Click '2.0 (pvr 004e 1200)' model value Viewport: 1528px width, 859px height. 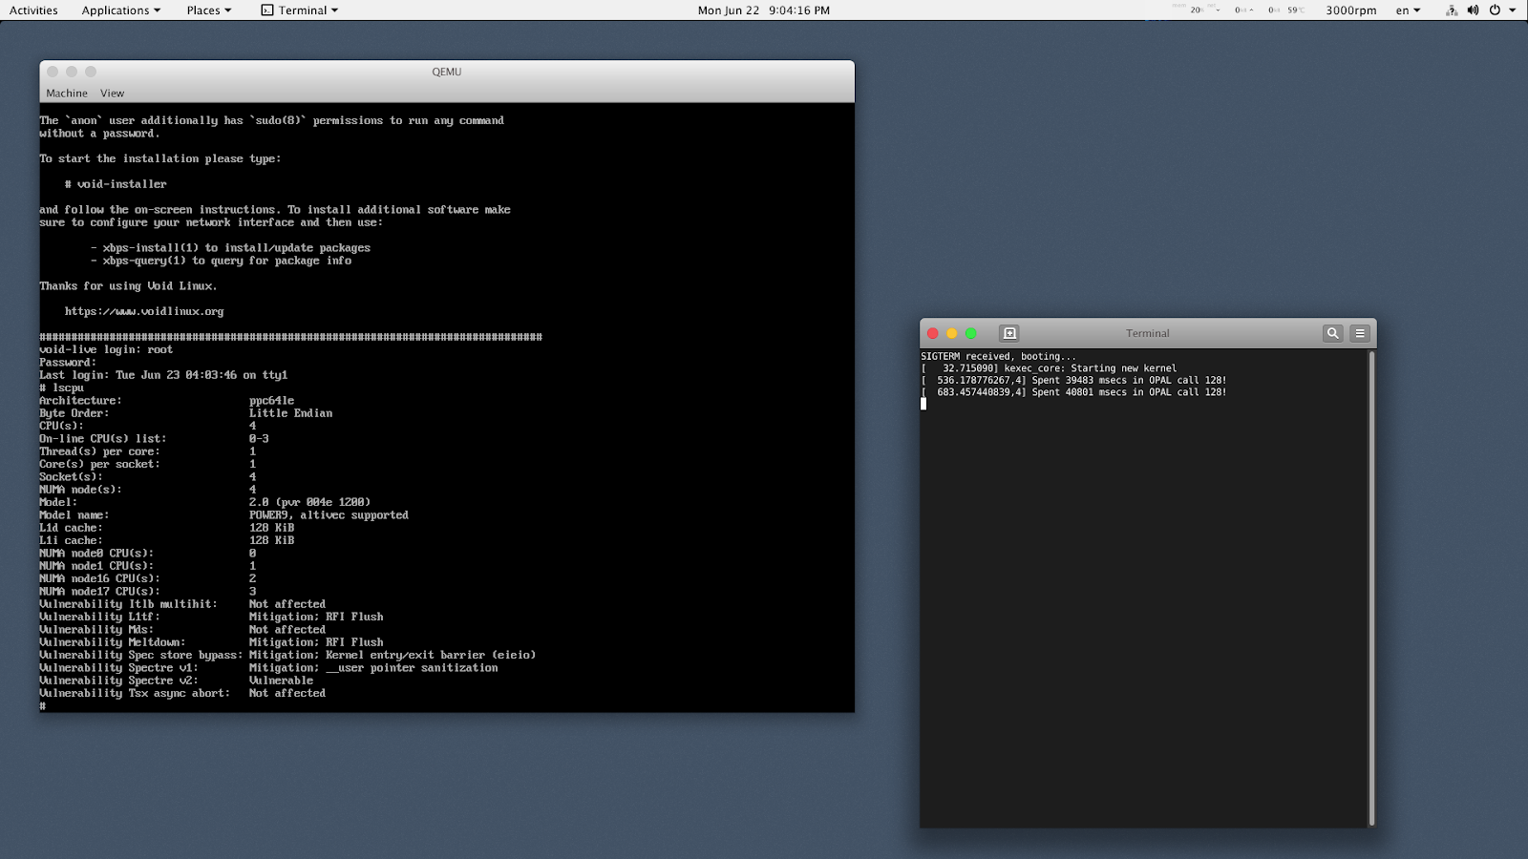point(309,502)
